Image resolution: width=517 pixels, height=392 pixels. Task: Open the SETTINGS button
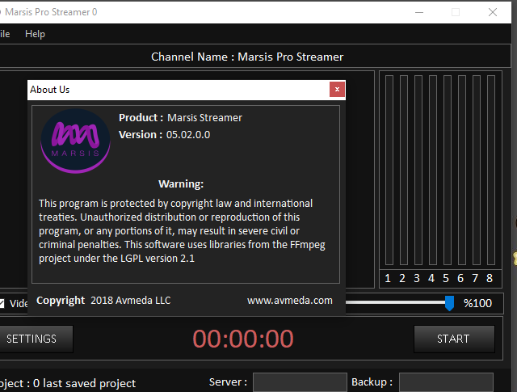(32, 339)
